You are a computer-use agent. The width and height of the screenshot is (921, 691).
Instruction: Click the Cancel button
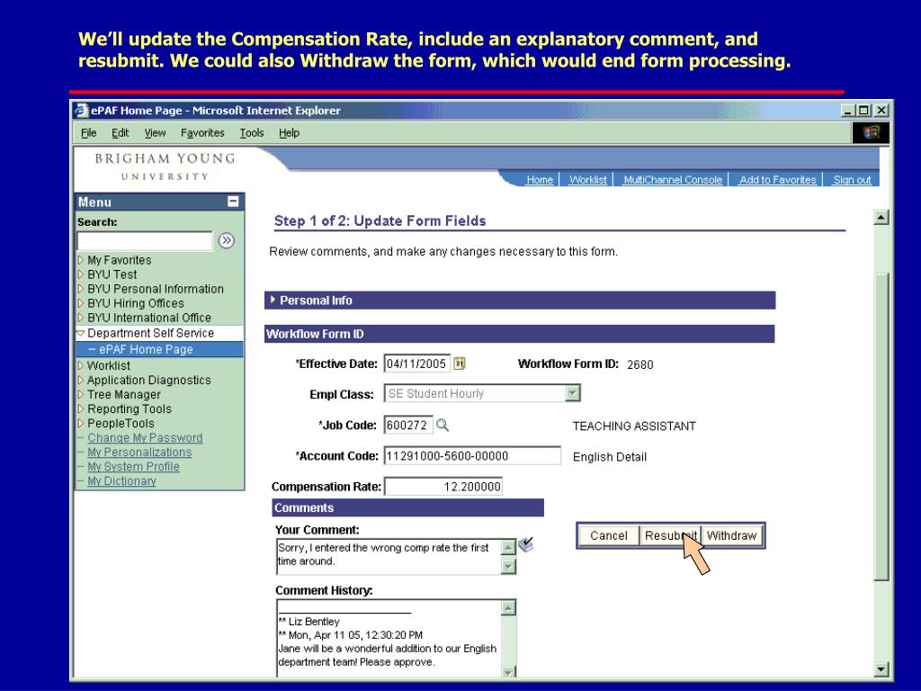tap(609, 535)
